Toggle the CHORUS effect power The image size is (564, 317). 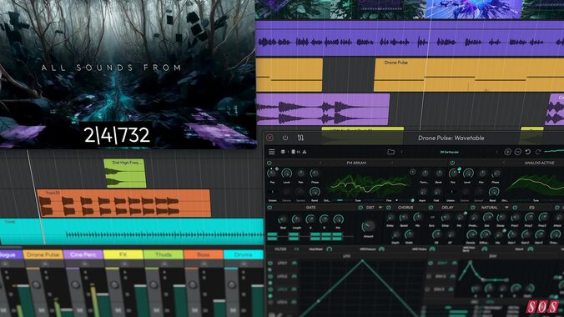coord(389,208)
